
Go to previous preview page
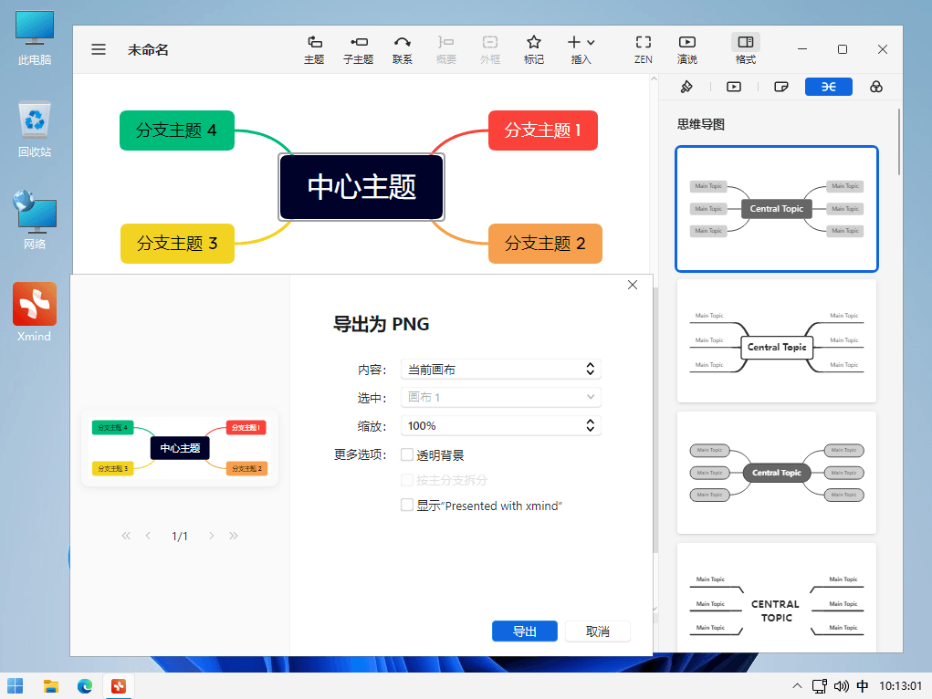point(148,536)
